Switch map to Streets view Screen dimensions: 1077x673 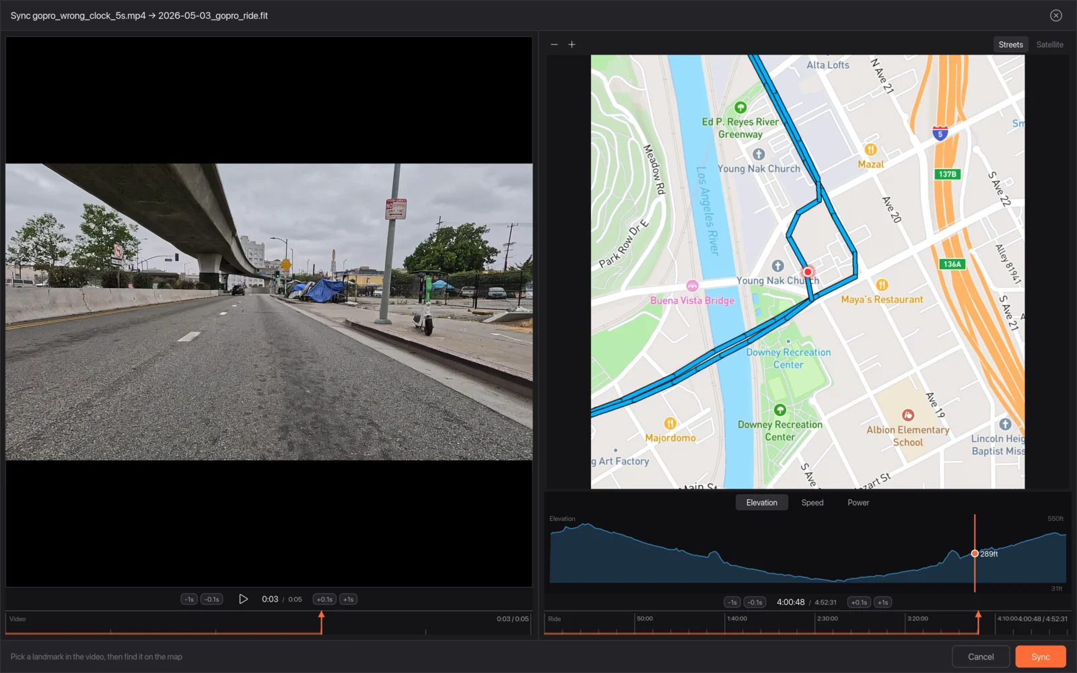[1010, 44]
